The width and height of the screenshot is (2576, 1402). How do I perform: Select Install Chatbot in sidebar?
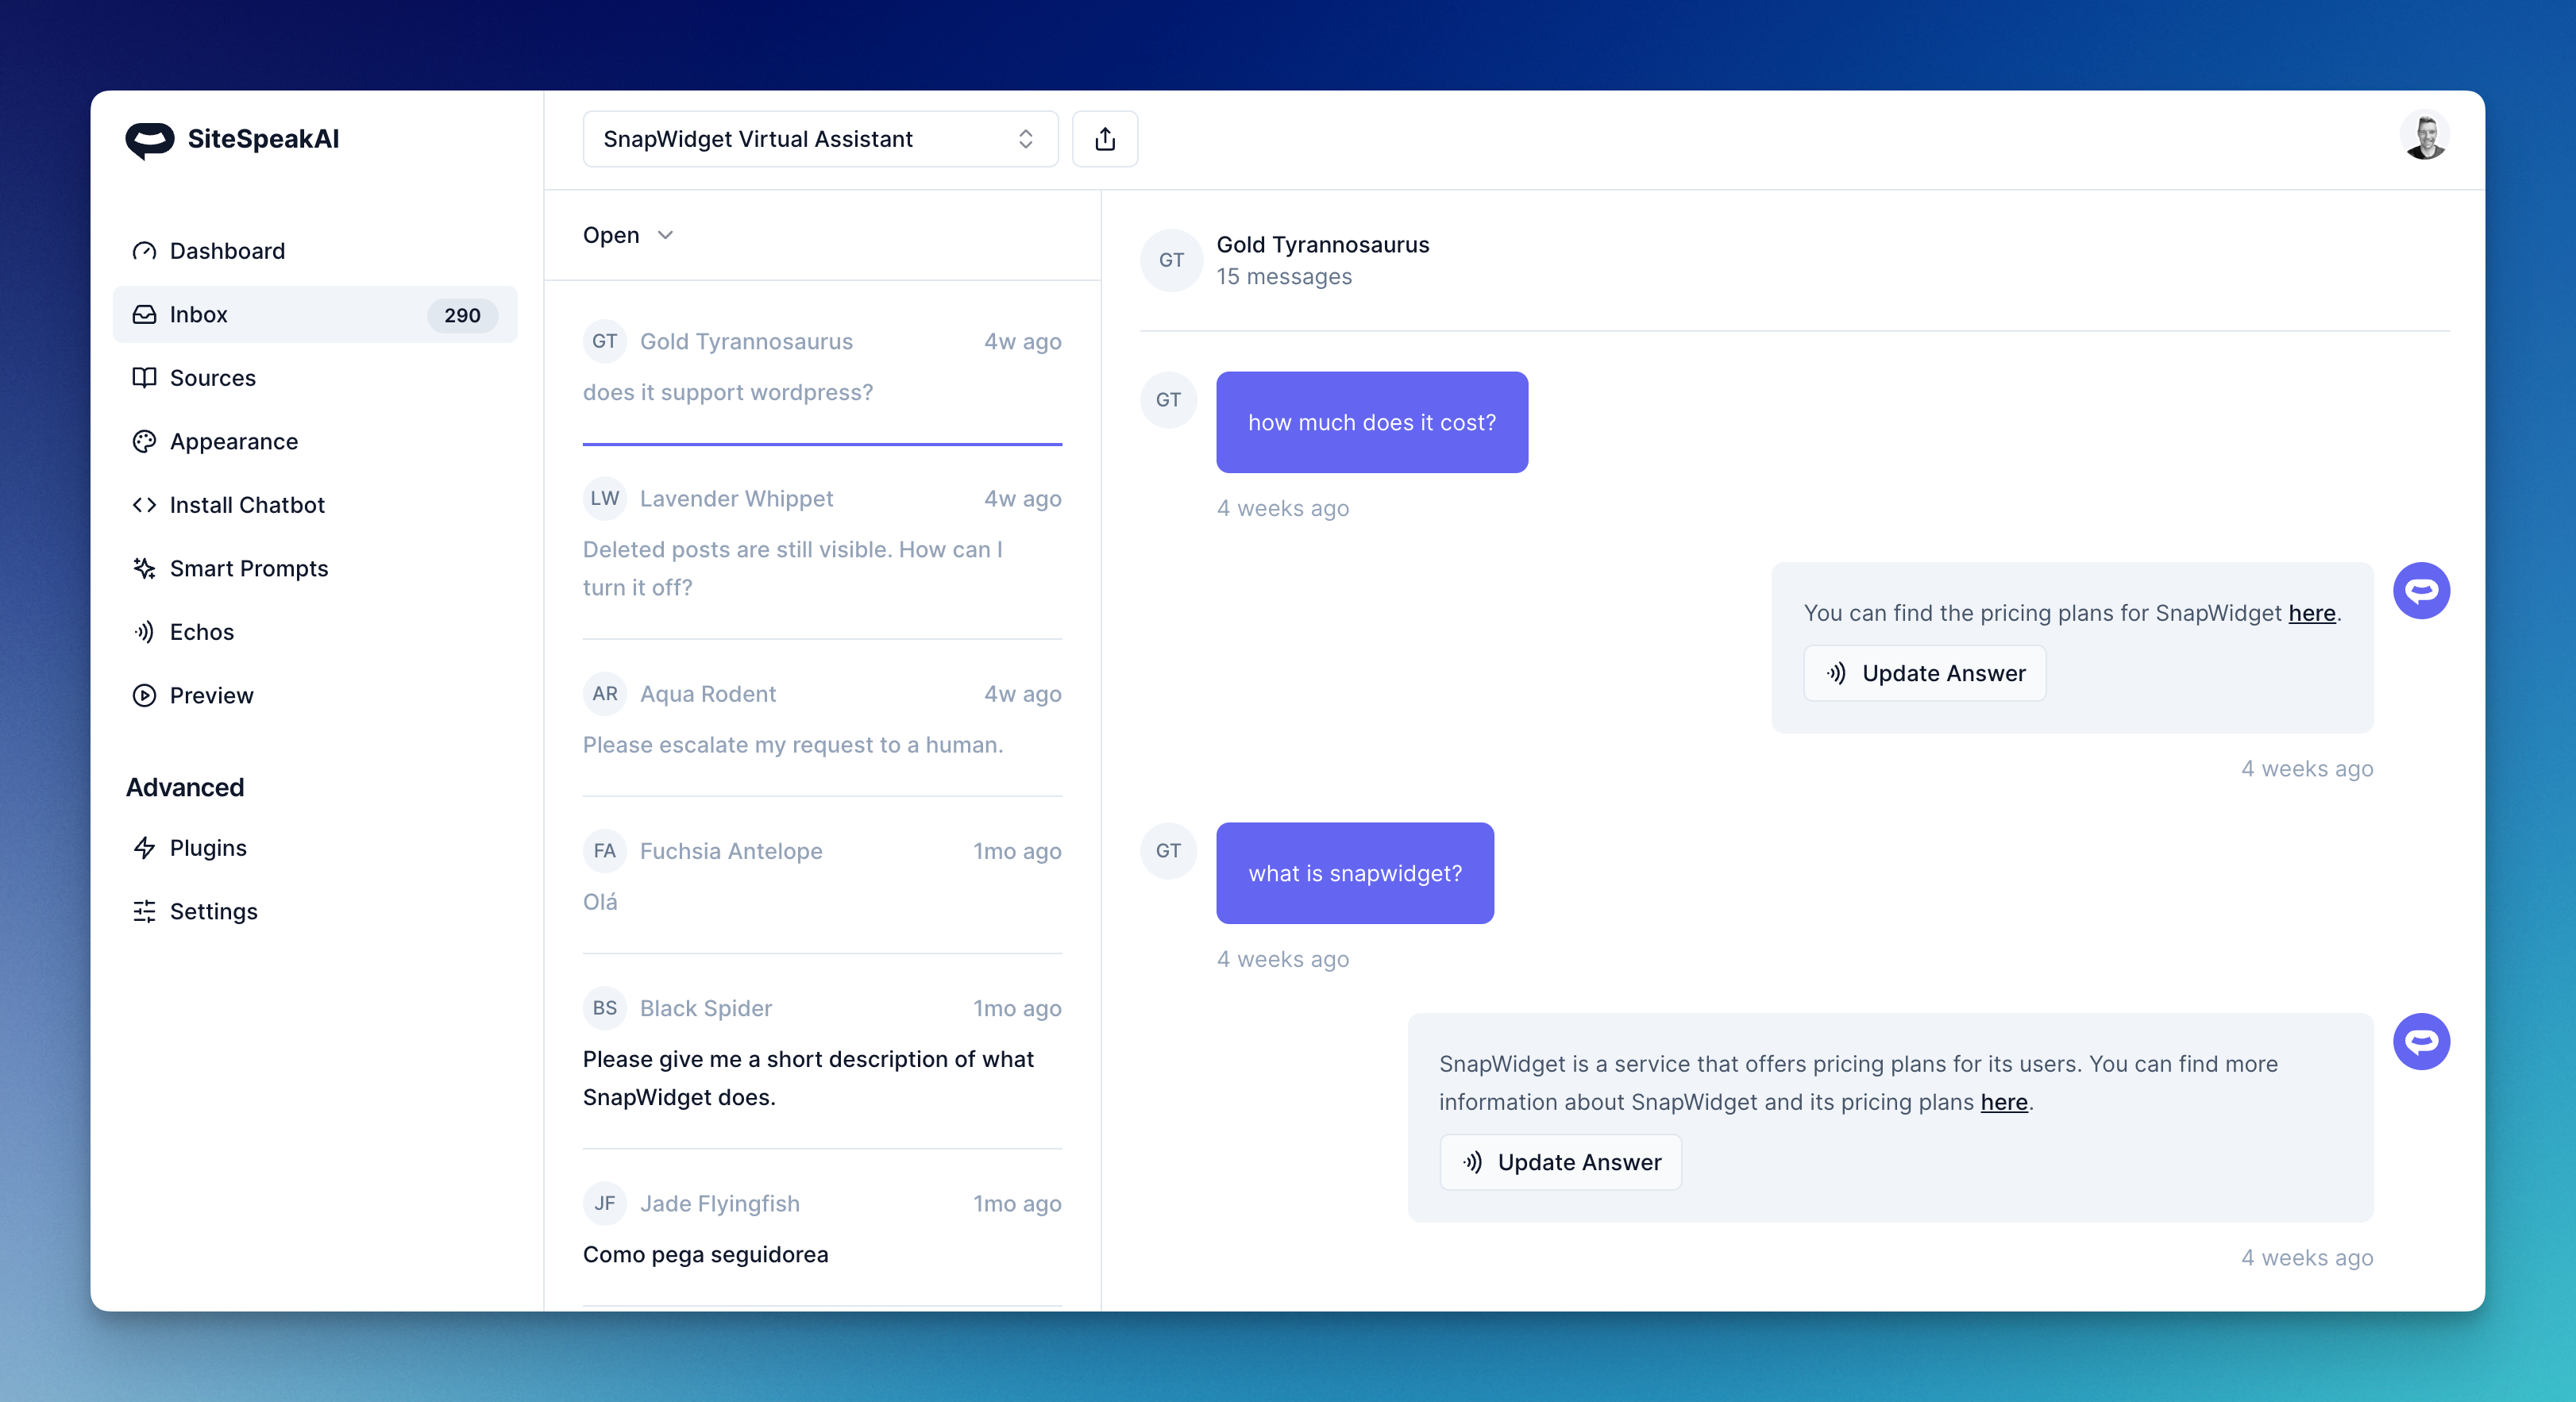pos(246,505)
